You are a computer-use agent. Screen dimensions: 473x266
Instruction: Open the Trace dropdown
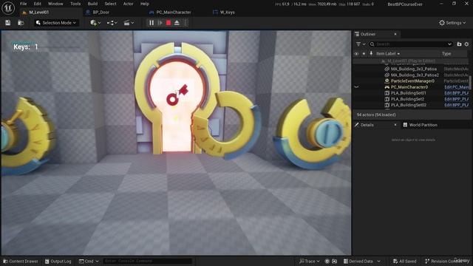[309, 261]
